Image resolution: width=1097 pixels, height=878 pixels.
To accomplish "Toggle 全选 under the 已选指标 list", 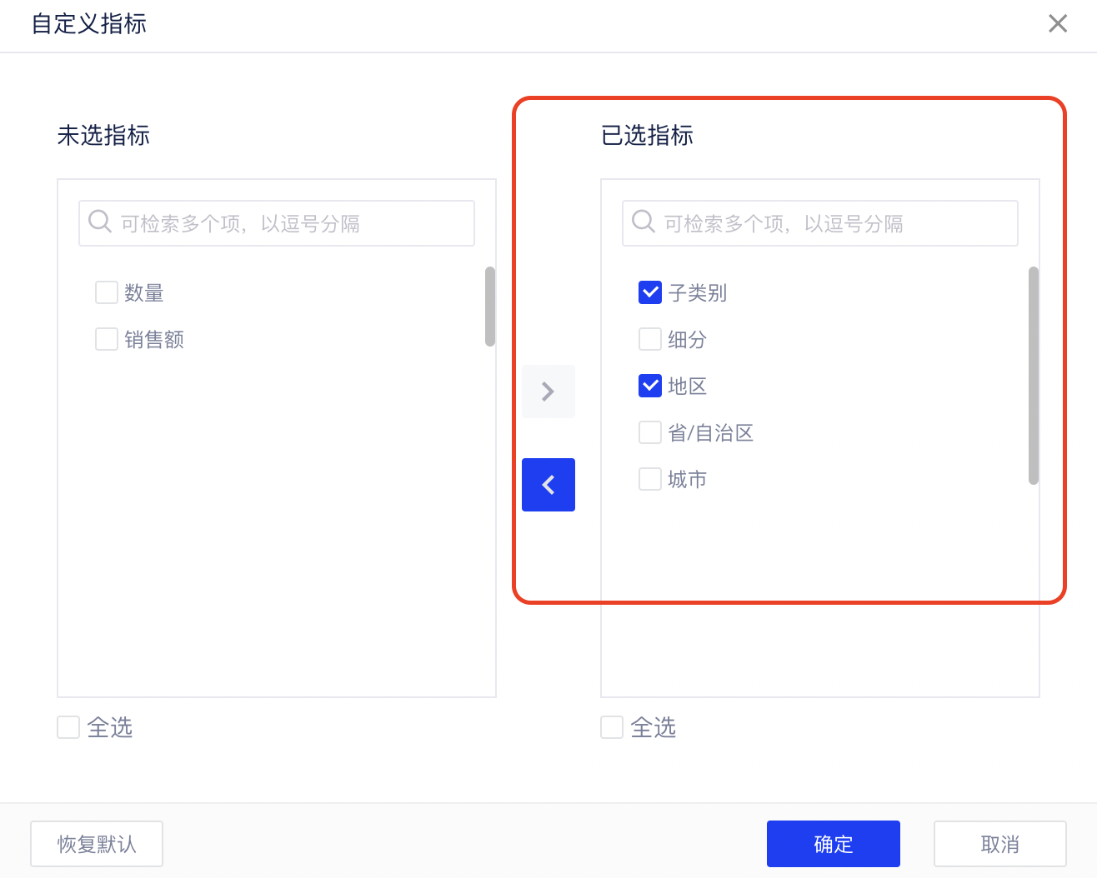I will tap(612, 727).
